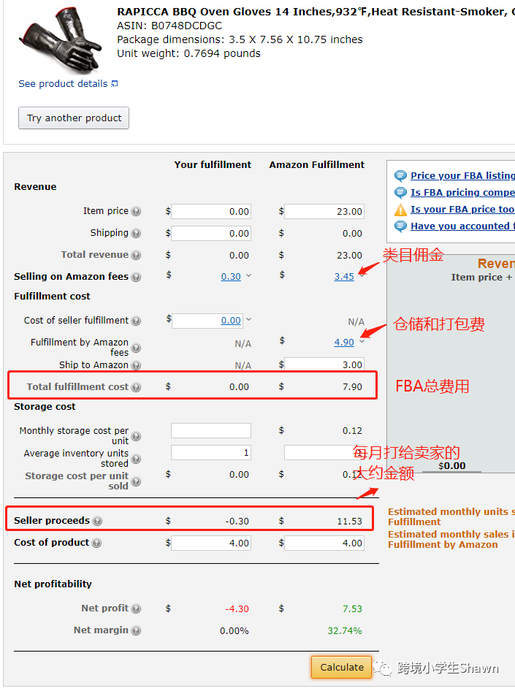515x691 pixels.
Task: Open Is your FBA price too link
Action: (x=462, y=210)
